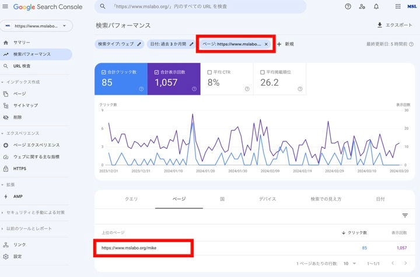Enable the 平均掲載順位 checkbox
The width and height of the screenshot is (420, 277).
pos(262,72)
